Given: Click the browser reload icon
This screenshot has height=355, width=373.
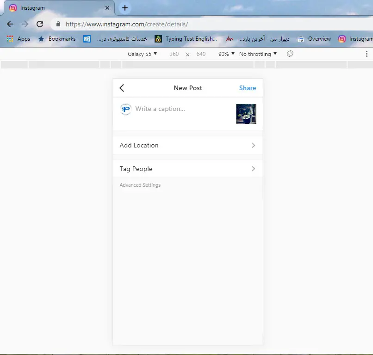Looking at the screenshot, I should coord(40,24).
